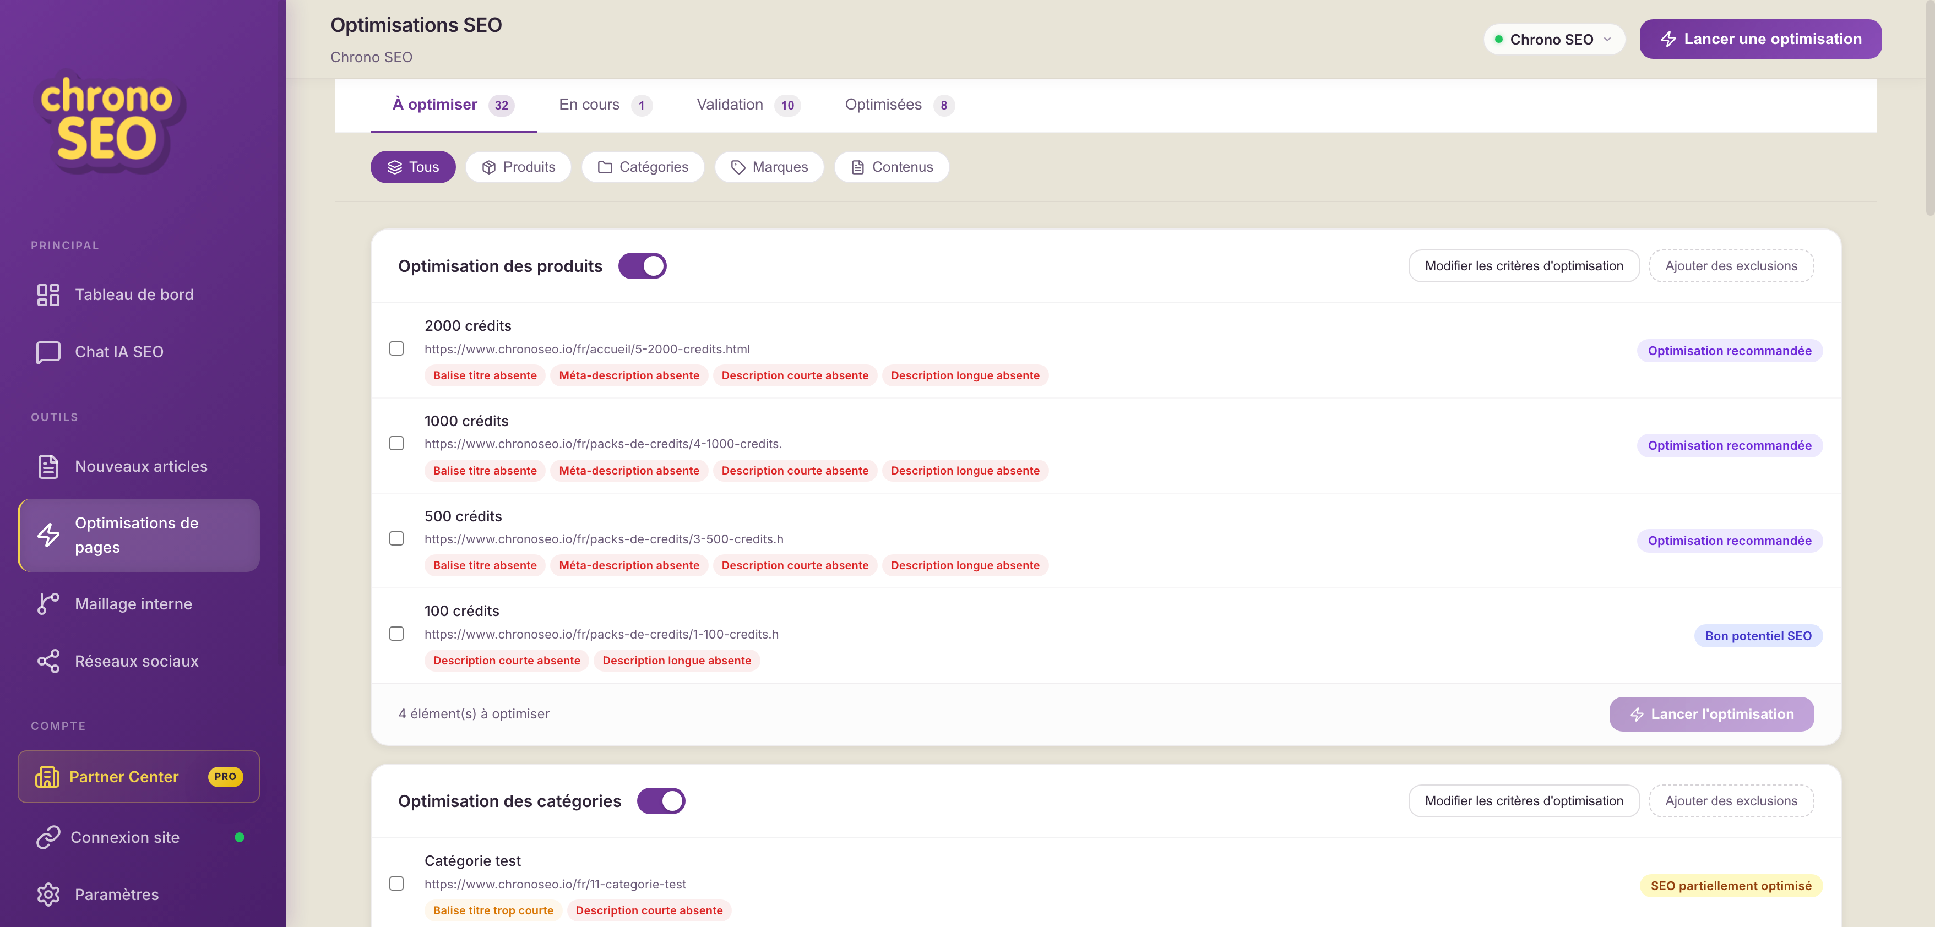Filter by Marques
Viewport: 1935px width, 927px height.
point(769,167)
